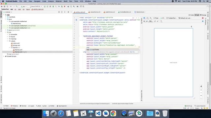Open the Logcat tool window
Screen dimensions: 211x118
pyautogui.click(x=31, y=106)
